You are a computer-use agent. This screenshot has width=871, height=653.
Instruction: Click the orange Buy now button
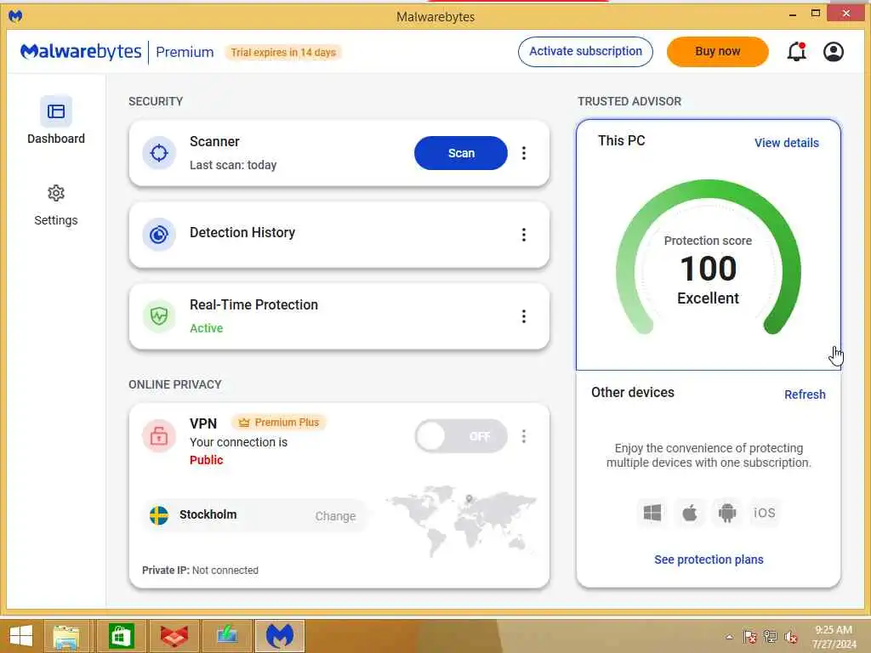(718, 52)
